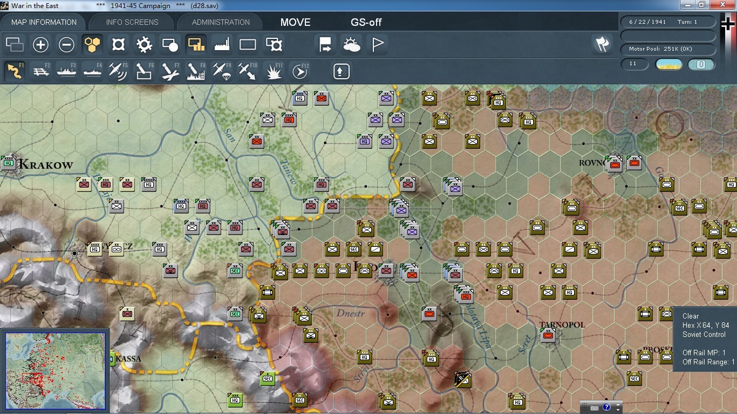Open the MAP INFORMATION tab
The width and height of the screenshot is (737, 414).
click(x=44, y=22)
